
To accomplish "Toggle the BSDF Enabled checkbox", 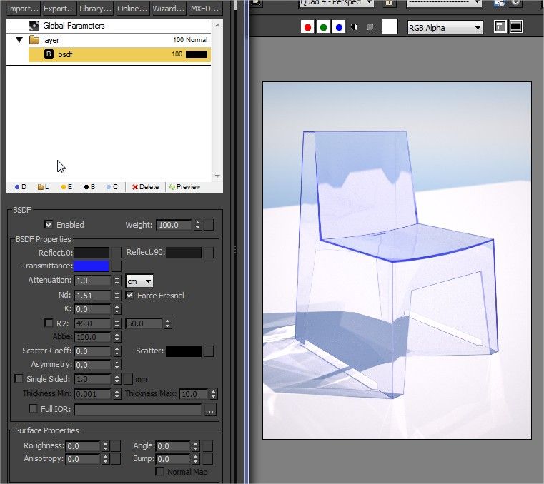I will click(49, 224).
